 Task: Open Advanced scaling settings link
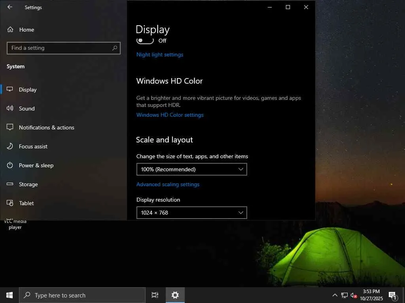coord(168,185)
